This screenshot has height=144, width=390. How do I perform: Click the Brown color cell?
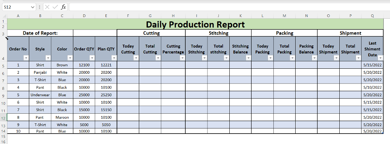coord(62,65)
